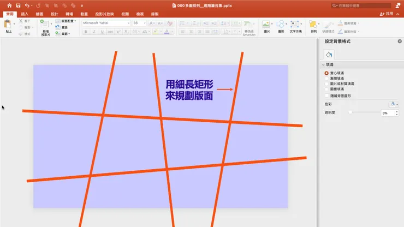Click the 重設 Reset slide button
404x227 pixels.
click(62, 27)
